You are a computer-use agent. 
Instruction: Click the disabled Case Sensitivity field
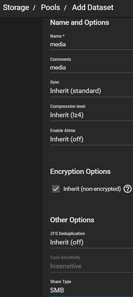(x=92, y=266)
